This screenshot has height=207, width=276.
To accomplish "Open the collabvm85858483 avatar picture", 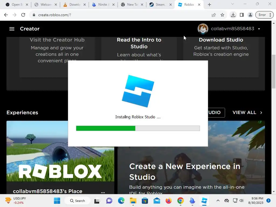I will point(203,29).
